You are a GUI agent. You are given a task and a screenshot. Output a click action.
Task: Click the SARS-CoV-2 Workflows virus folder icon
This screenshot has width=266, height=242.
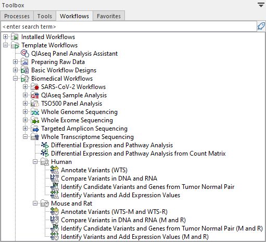point(35,87)
